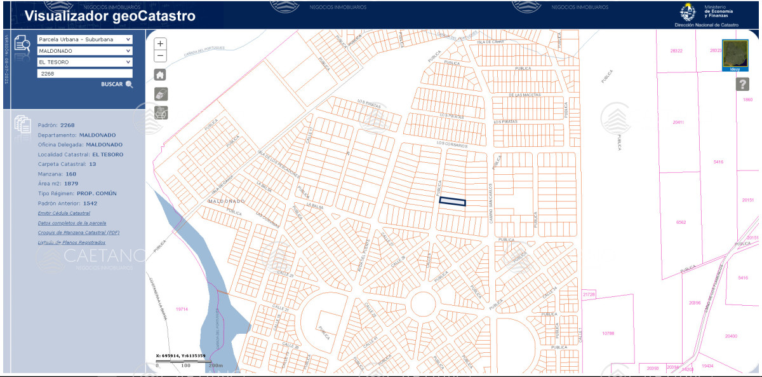Open the EL TESORO locality dropdown
The height and width of the screenshot is (377, 762).
(84, 62)
